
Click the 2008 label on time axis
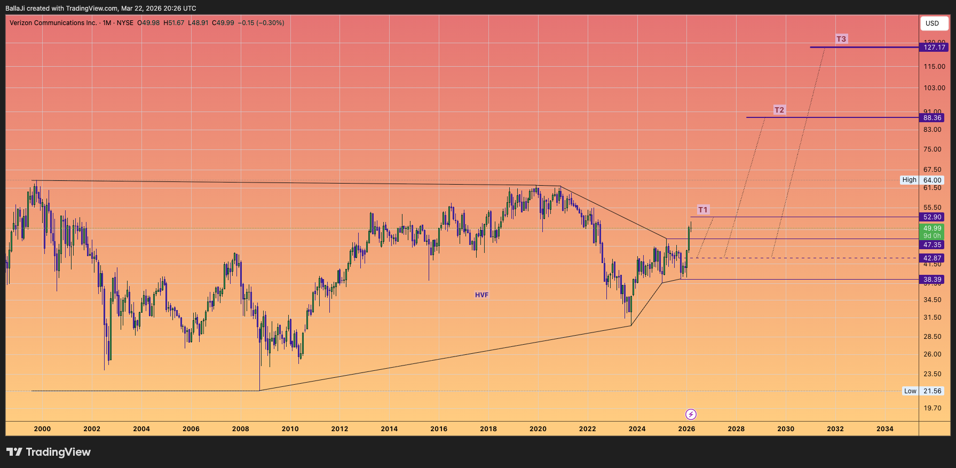pos(241,429)
